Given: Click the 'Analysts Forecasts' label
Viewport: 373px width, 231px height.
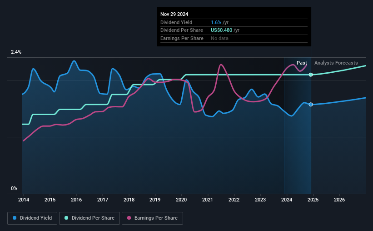Looking at the screenshot, I should tap(336, 63).
